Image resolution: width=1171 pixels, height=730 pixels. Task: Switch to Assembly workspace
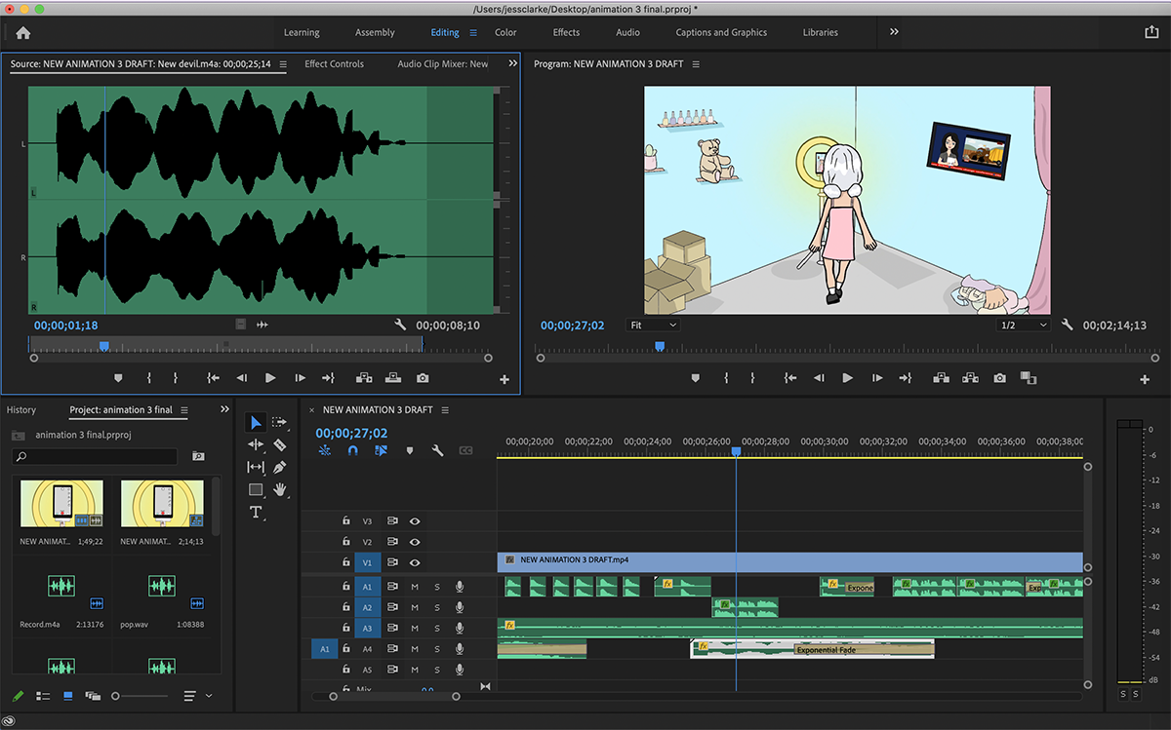375,32
